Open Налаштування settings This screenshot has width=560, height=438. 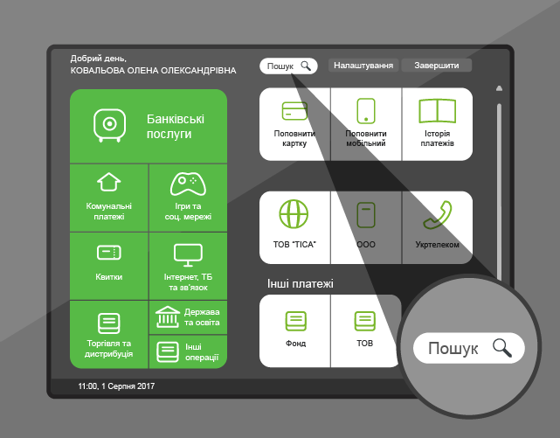click(363, 66)
